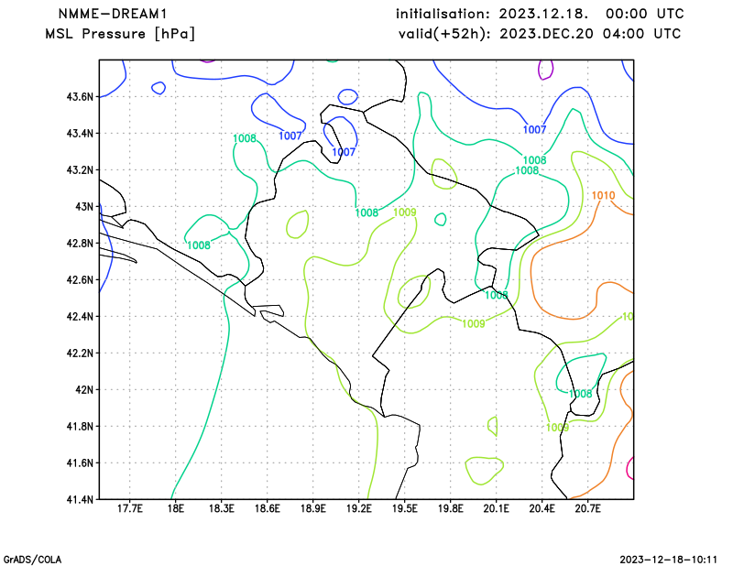Click the 41.4N latitude axis label
Viewport: 733px width, 566px height.
pos(80,500)
